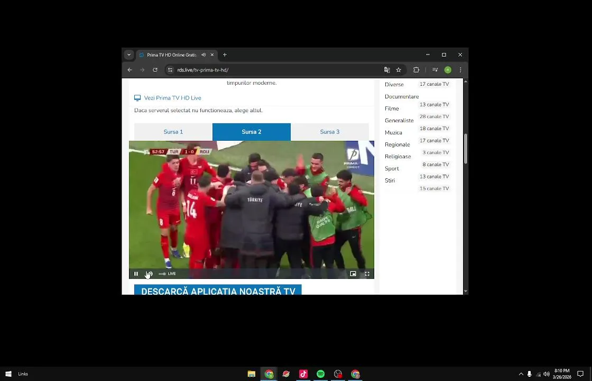Open the Filme channel category
Image resolution: width=592 pixels, height=381 pixels.
392,108
